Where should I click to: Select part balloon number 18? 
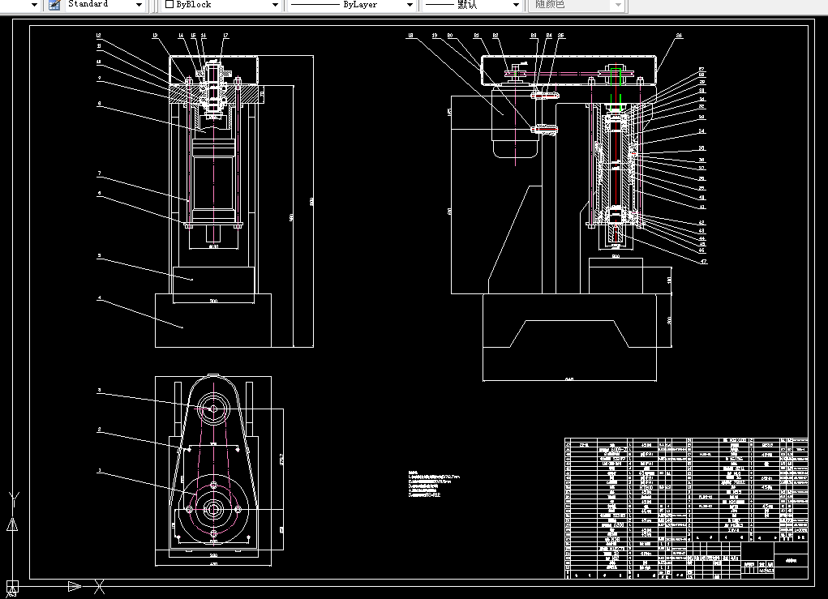[410, 36]
